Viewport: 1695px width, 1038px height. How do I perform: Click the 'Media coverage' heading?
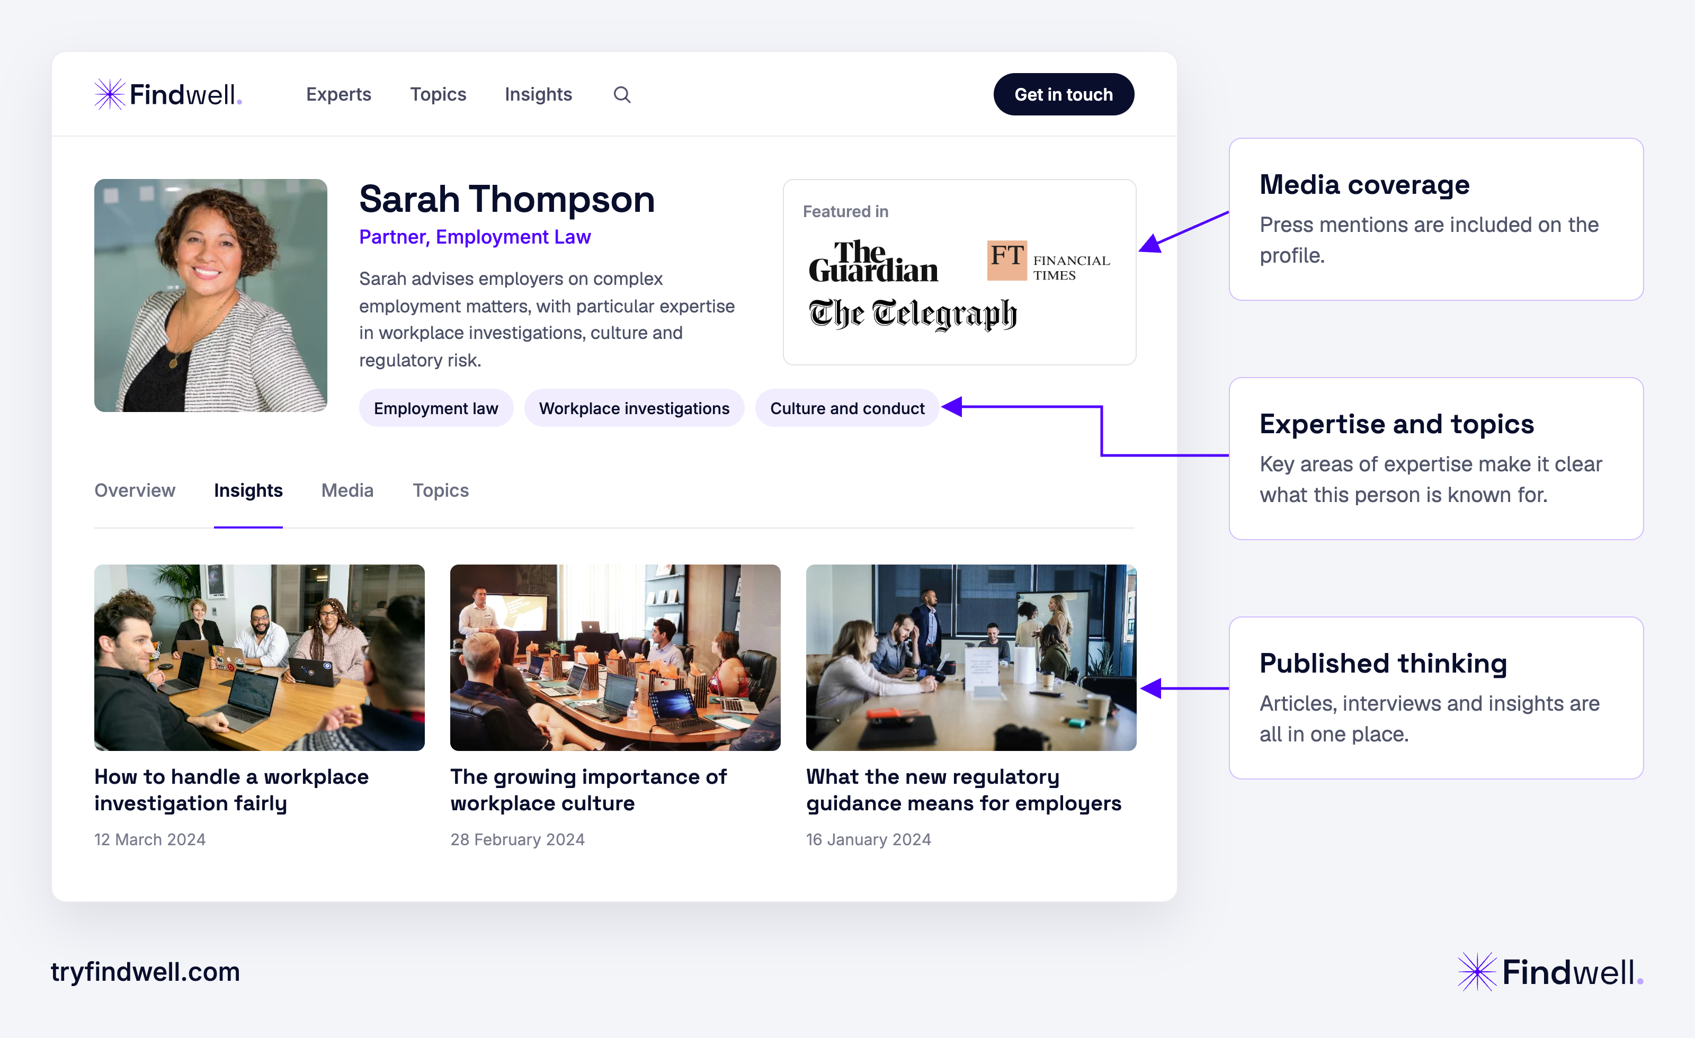pos(1364,184)
